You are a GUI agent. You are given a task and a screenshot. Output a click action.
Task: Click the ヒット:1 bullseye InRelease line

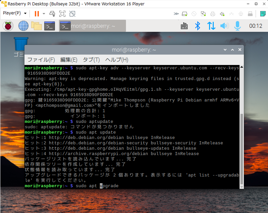coord(100,138)
